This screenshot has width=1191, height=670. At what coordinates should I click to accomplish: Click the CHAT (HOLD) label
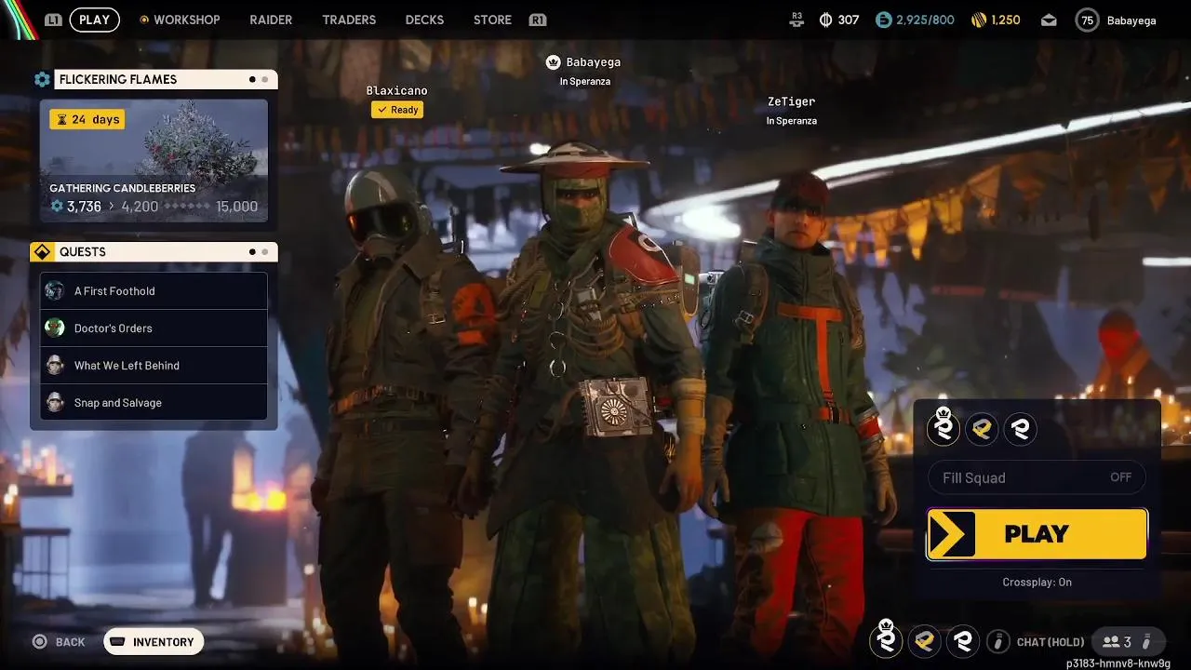(1050, 642)
